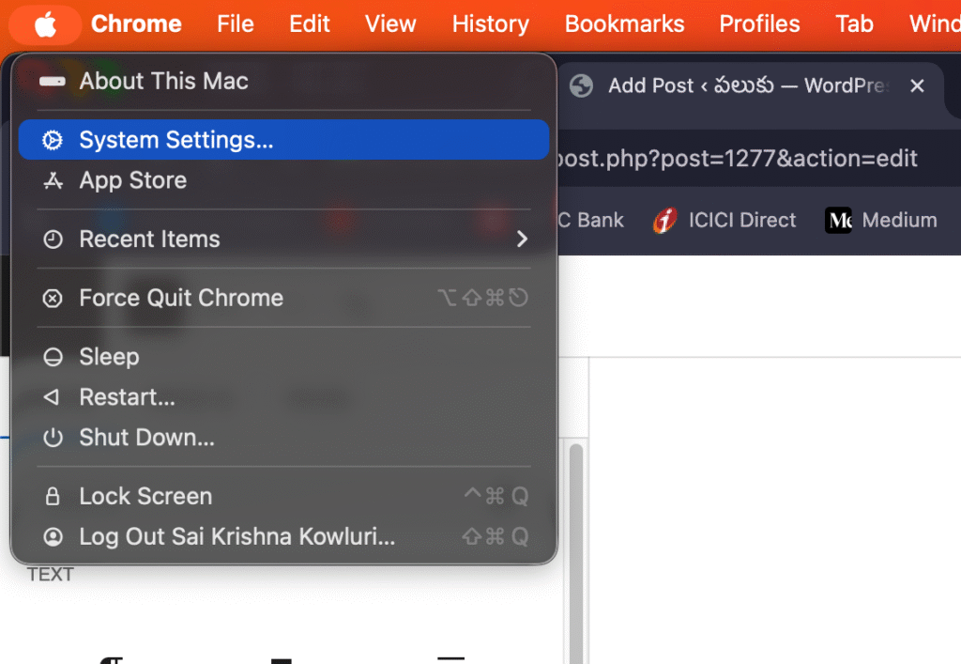Click the System Settings gear icon
The image size is (961, 664).
(53, 140)
